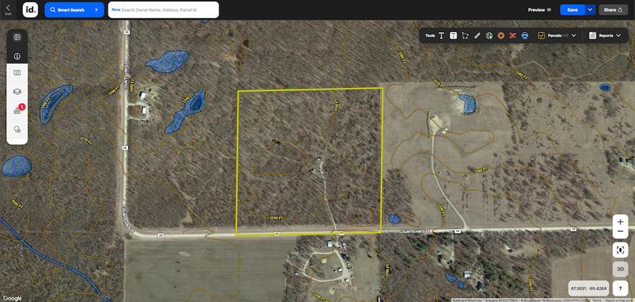Open the grid item with red notification badge

[17, 111]
